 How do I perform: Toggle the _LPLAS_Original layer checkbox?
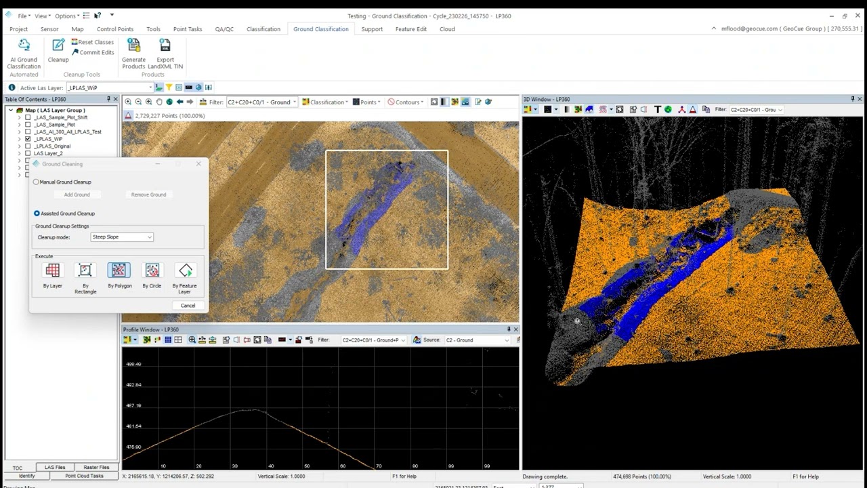pyautogui.click(x=28, y=146)
